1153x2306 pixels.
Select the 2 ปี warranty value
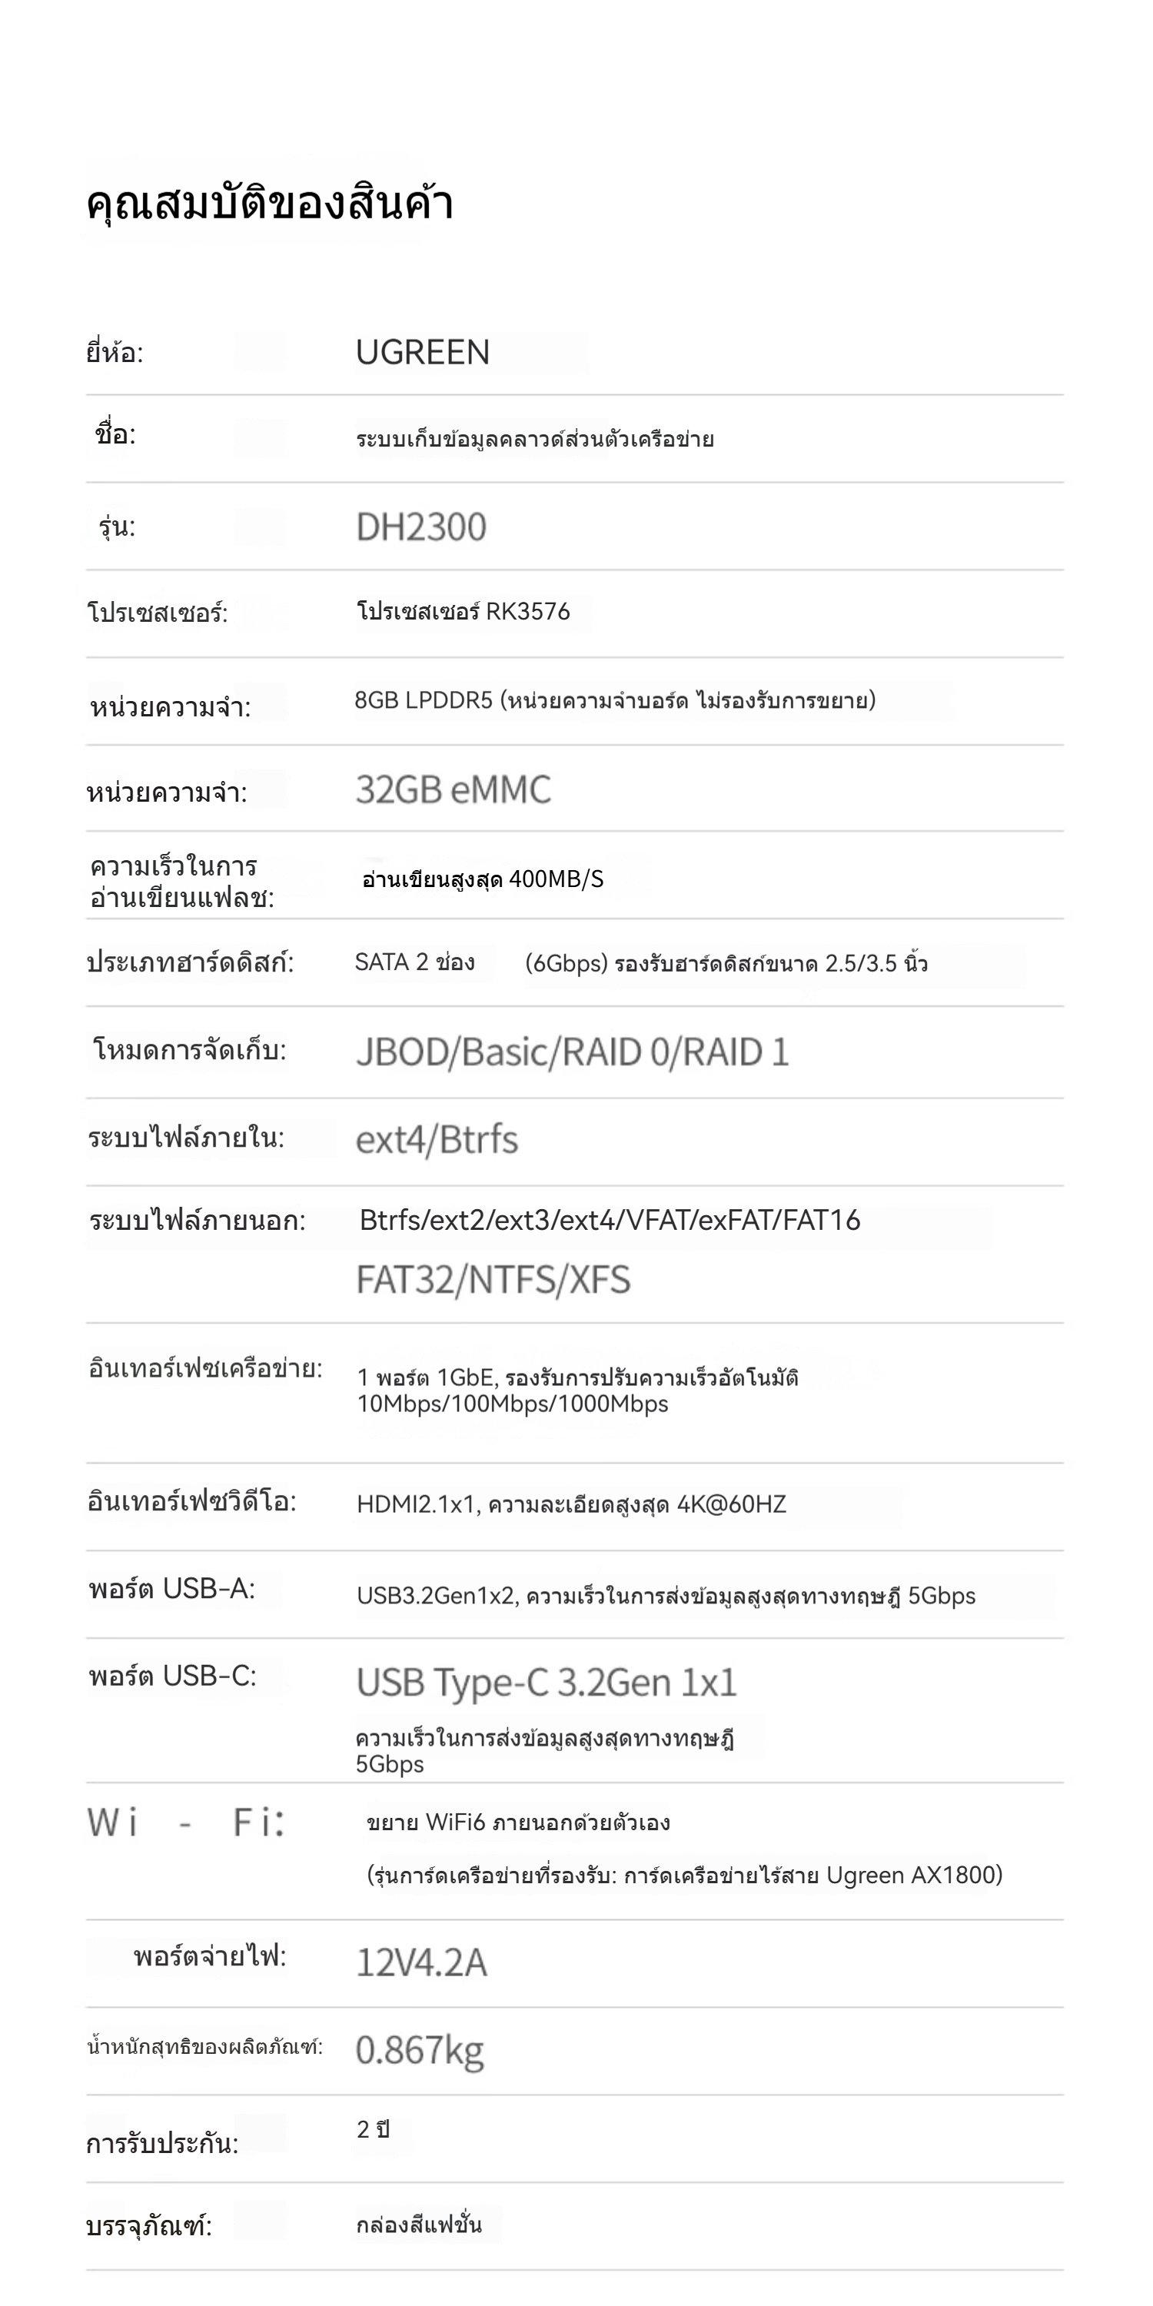tap(374, 2130)
